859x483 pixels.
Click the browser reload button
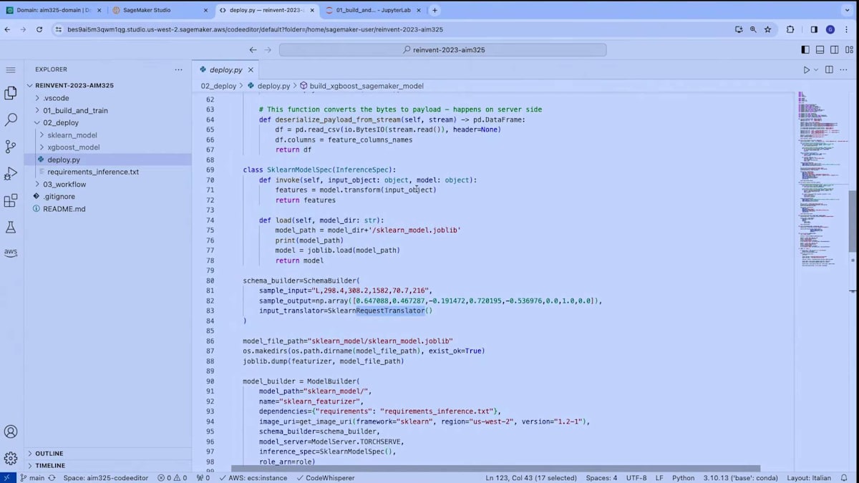pos(39,29)
